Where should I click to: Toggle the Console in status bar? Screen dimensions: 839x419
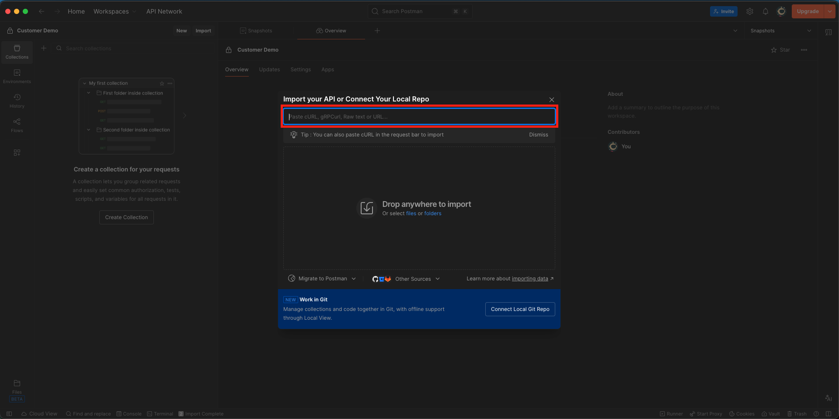point(129,414)
